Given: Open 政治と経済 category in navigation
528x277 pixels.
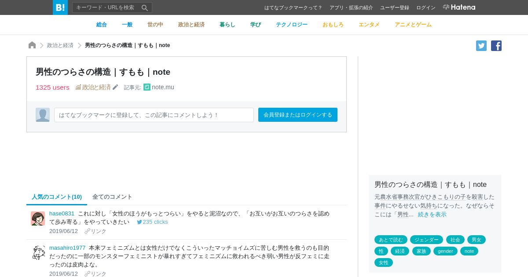Looking at the screenshot, I should (191, 25).
